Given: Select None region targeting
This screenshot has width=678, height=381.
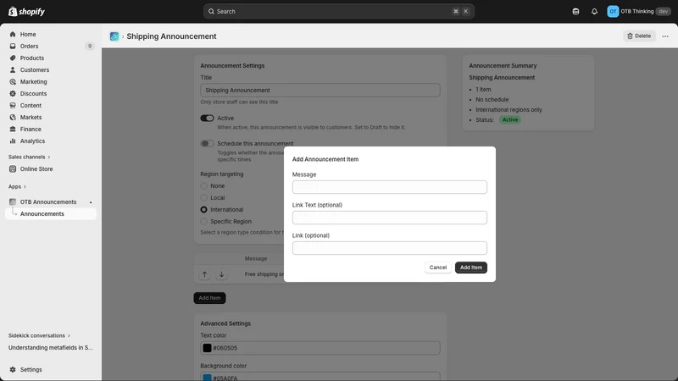Looking at the screenshot, I should 203,185.
